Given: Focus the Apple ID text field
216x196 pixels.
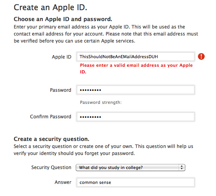Looking at the screenshot, I should (136, 57).
